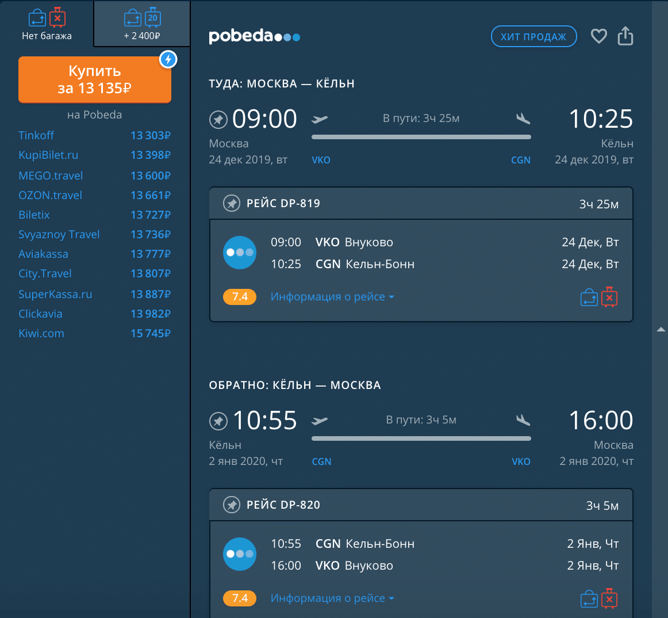The image size is (668, 618).
Task: Click the outbound VKO departure airport code
Action: pyautogui.click(x=321, y=160)
